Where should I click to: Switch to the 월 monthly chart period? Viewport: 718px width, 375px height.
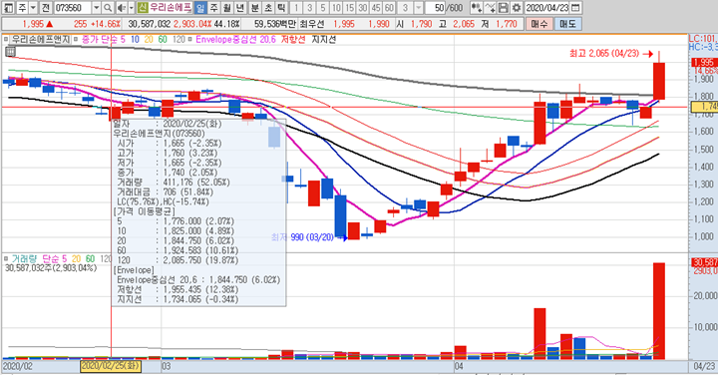226,8
